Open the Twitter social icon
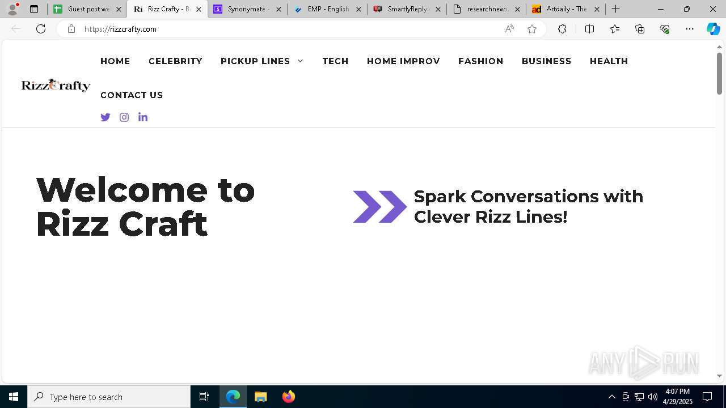 pyautogui.click(x=105, y=117)
